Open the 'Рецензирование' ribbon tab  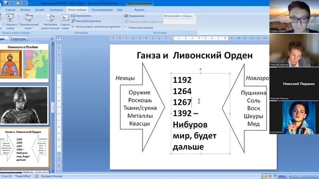click(102, 9)
